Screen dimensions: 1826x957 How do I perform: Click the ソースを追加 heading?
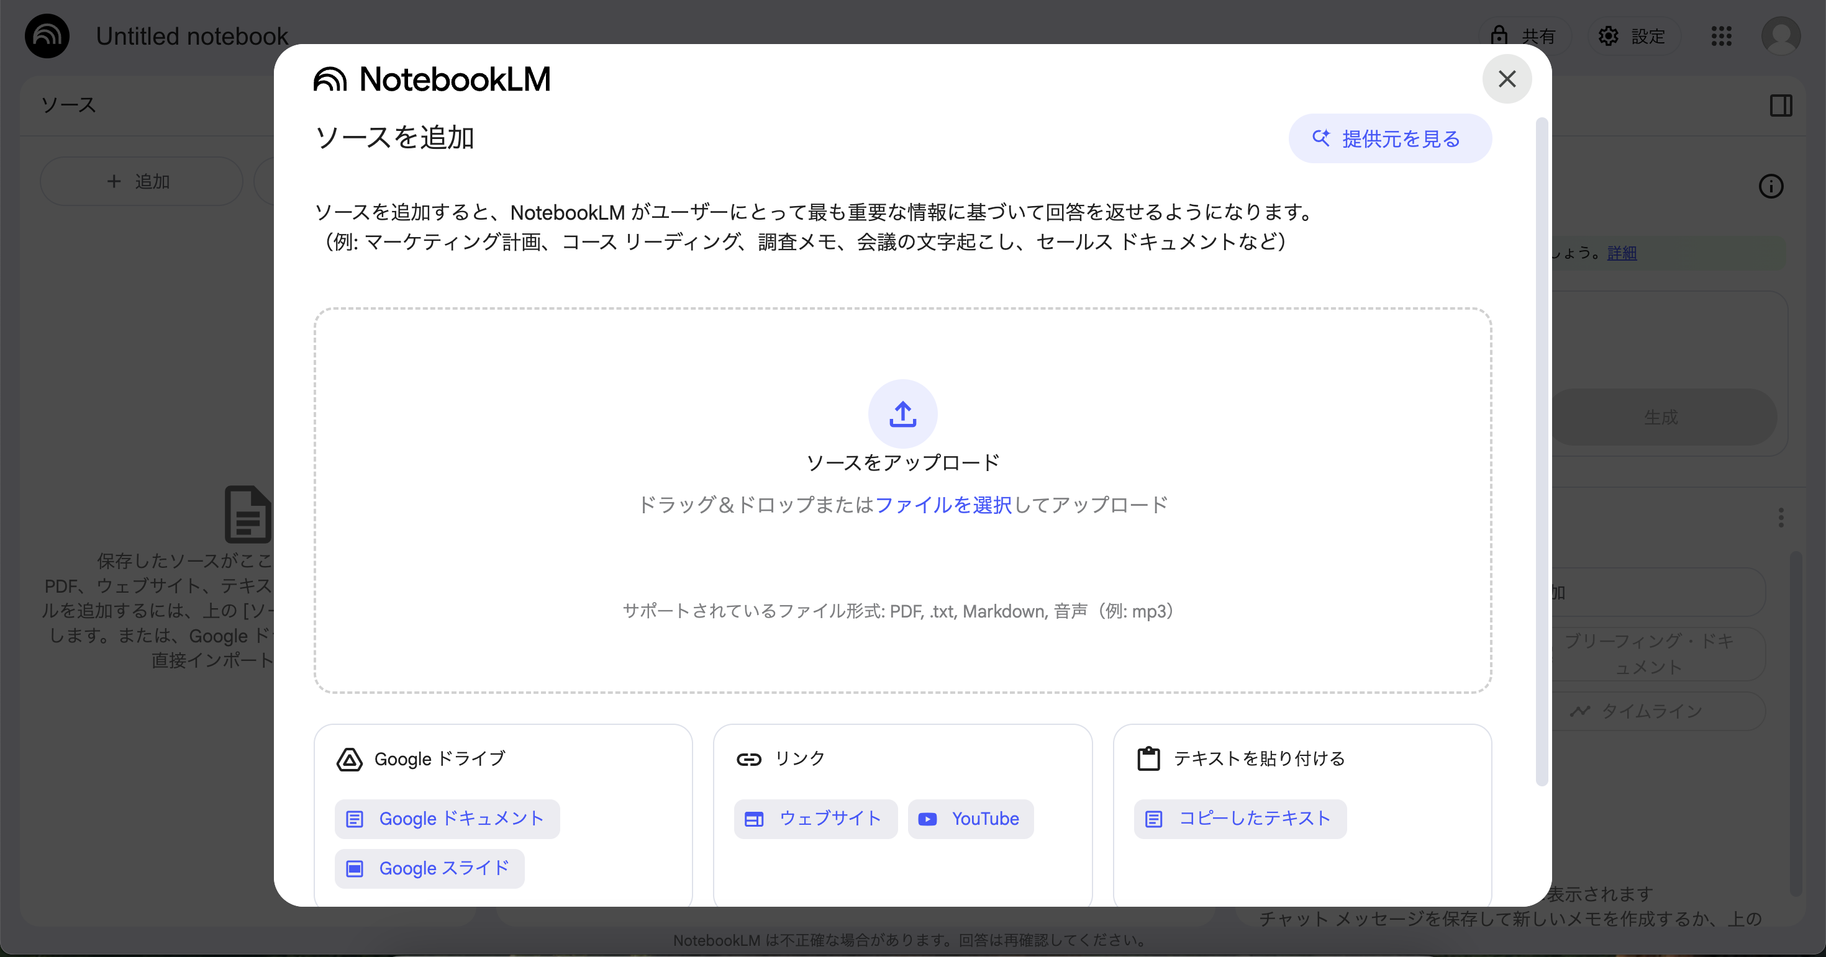point(394,137)
